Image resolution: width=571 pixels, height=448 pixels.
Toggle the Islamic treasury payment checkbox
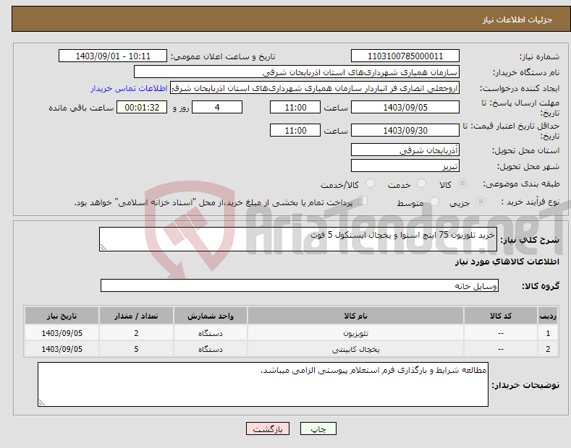(363, 201)
